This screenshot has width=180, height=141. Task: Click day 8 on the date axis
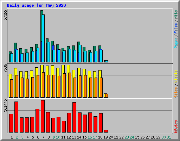click(49, 137)
